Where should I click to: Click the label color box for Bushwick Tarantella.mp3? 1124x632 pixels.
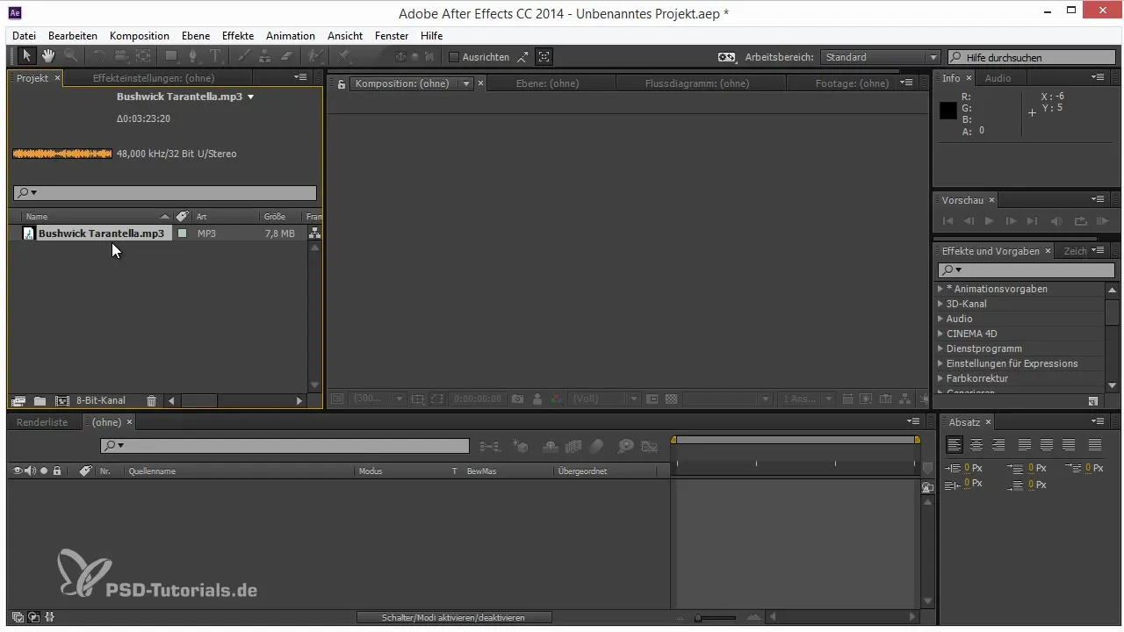coord(182,233)
